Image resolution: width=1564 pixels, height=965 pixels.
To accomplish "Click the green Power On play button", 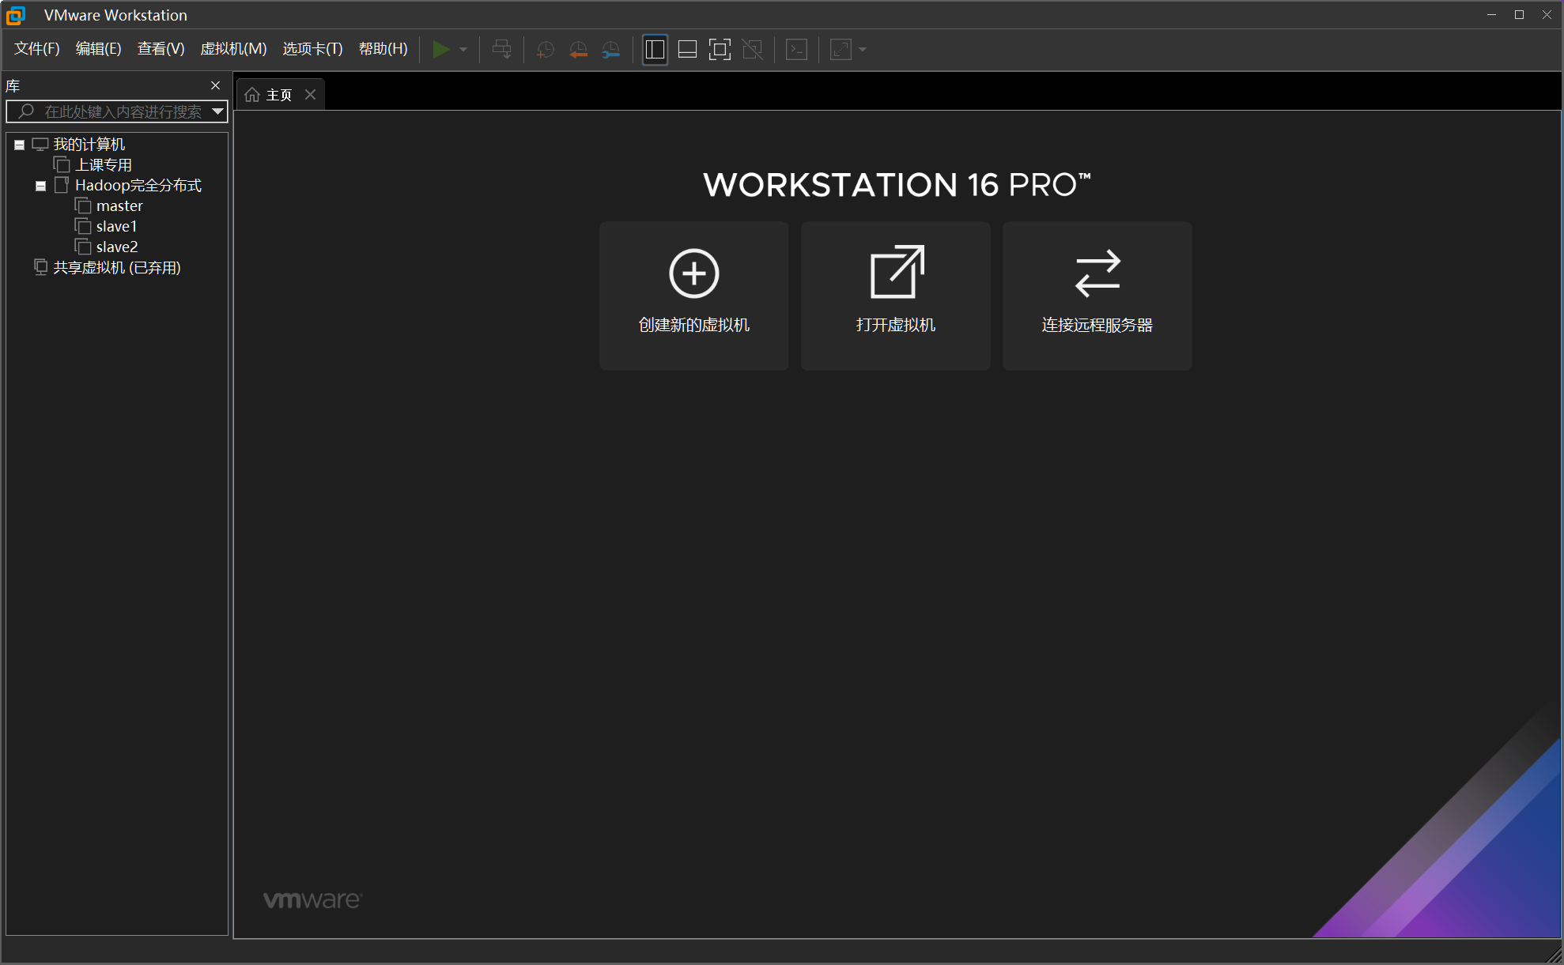I will (440, 50).
